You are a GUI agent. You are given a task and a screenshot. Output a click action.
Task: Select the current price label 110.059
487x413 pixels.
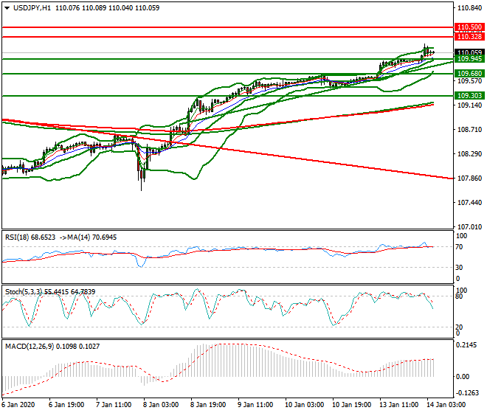pos(469,52)
